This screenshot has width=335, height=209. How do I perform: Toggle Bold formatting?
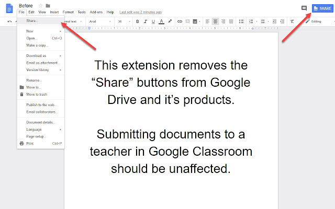pos(138,21)
